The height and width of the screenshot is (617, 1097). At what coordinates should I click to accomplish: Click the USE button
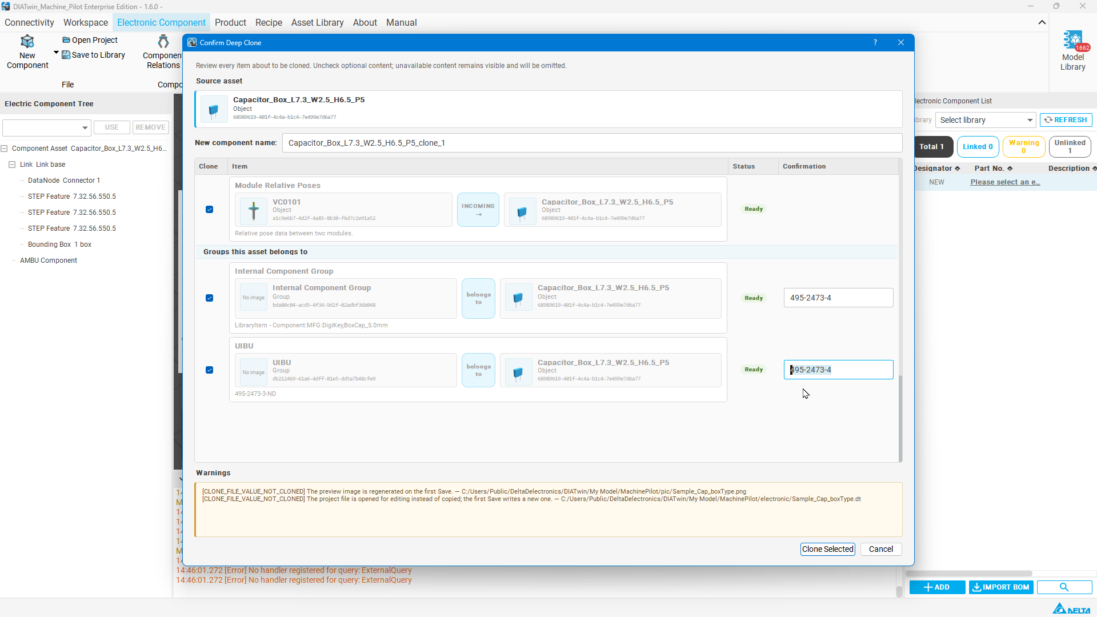click(x=112, y=127)
